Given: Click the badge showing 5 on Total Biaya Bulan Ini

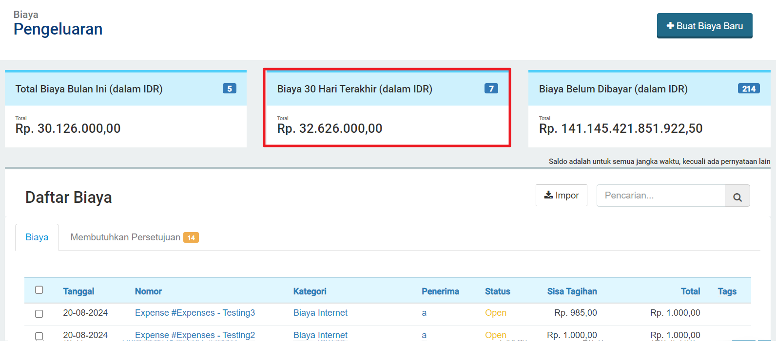Looking at the screenshot, I should point(230,89).
